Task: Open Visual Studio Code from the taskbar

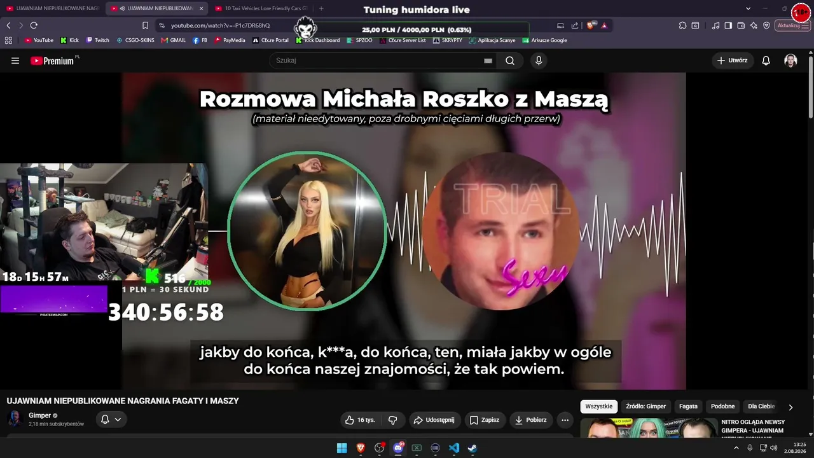Action: tap(454, 448)
